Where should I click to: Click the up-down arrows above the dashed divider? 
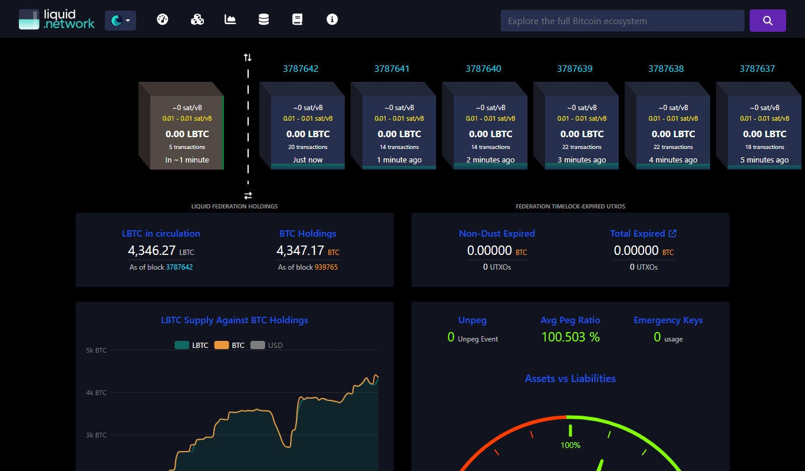tap(248, 58)
